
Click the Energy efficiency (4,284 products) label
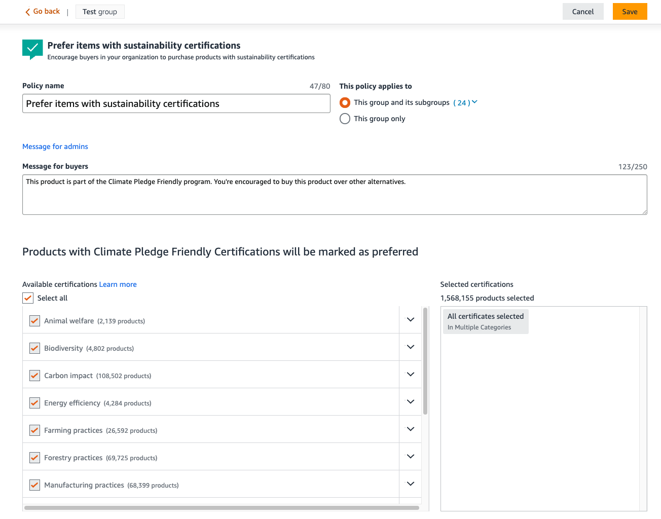click(x=98, y=403)
